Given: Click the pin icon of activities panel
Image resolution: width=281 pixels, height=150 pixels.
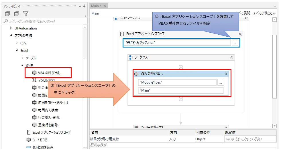Looking at the screenshot, I should click(x=85, y=6).
